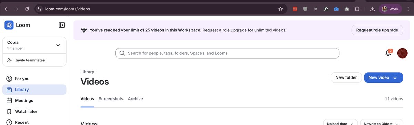The height and width of the screenshot is (125, 414).
Task: Reload the page with the refresh icon
Action: point(27,9)
